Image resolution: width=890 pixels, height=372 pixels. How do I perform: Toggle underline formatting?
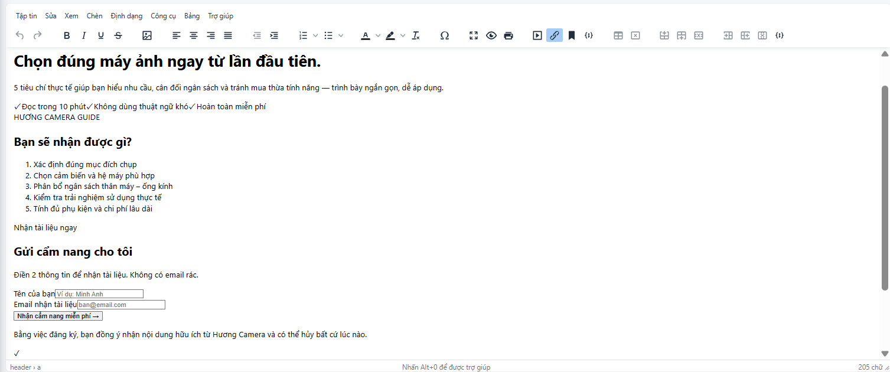tap(101, 35)
